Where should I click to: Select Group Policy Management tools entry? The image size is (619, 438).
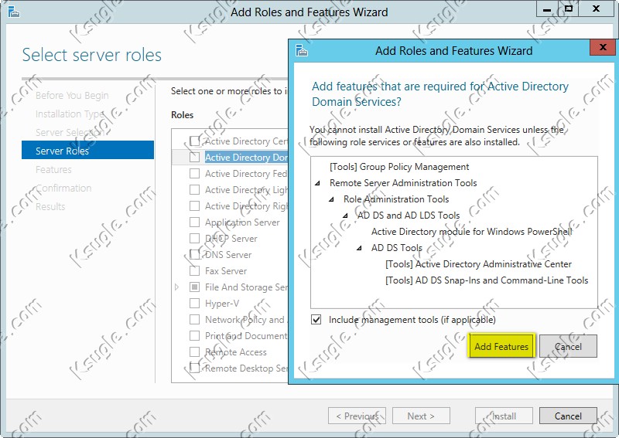(399, 167)
